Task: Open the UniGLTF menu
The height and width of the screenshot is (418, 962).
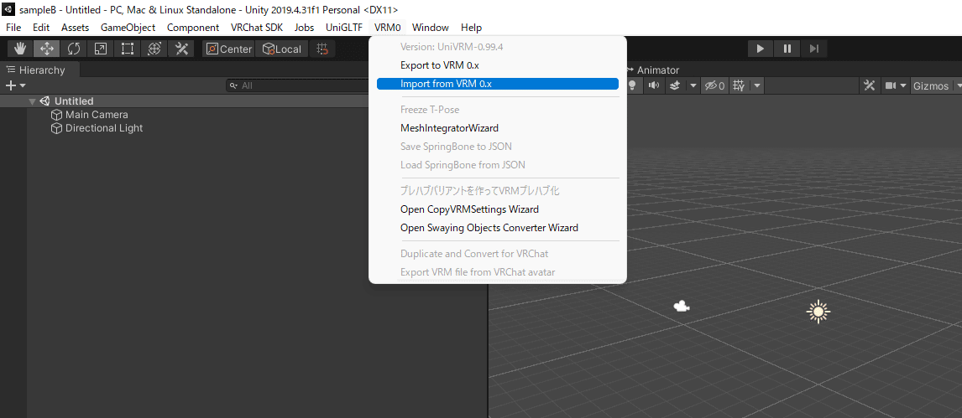Action: coord(344,28)
